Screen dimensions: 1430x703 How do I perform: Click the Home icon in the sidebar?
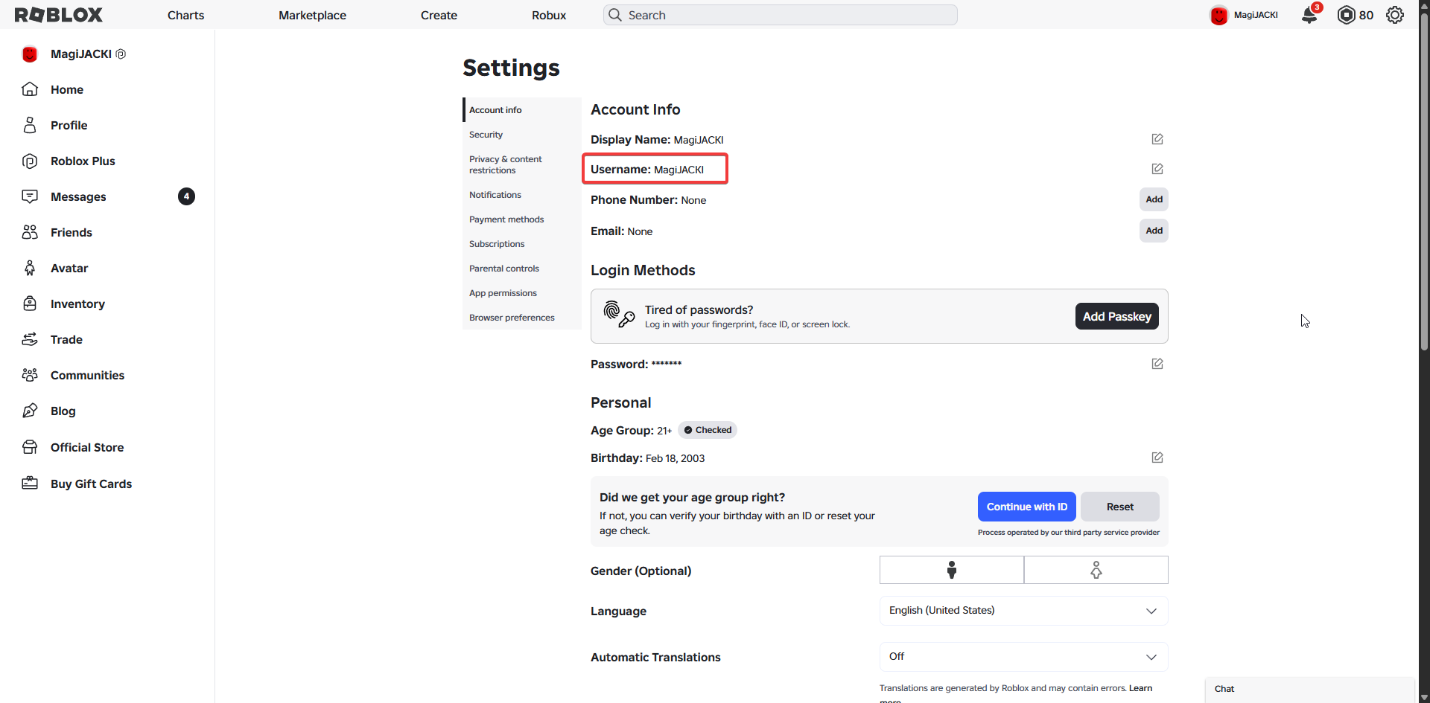click(x=30, y=89)
